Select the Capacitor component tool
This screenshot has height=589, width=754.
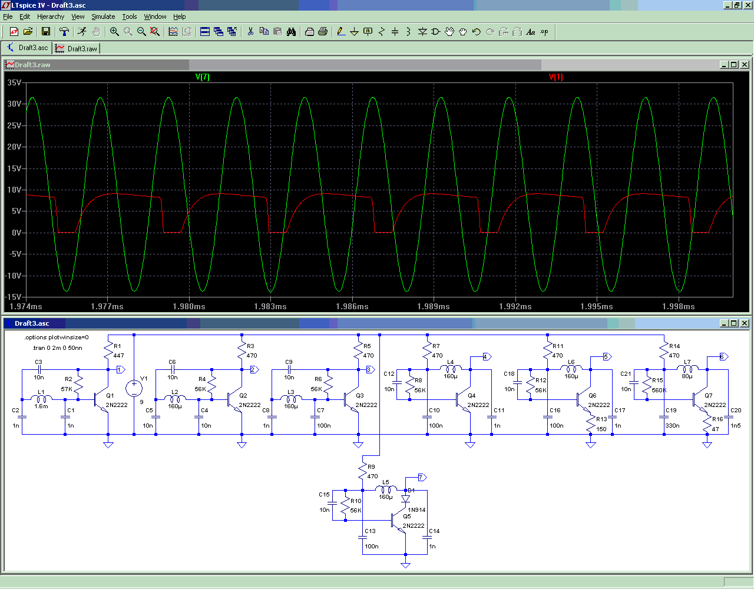coord(395,32)
